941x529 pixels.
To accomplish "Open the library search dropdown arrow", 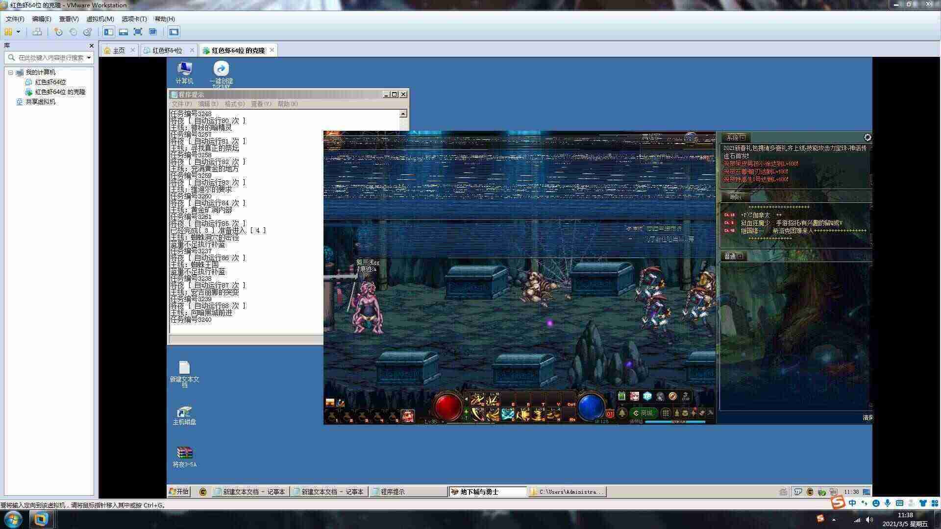I will [x=89, y=57].
